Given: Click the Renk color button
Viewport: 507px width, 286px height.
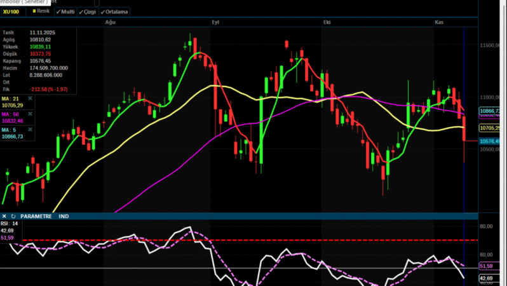Looking at the screenshot, I should pos(44,11).
